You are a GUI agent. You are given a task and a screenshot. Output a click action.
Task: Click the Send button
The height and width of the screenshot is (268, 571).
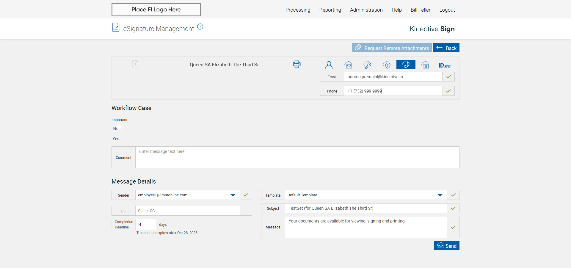447,246
